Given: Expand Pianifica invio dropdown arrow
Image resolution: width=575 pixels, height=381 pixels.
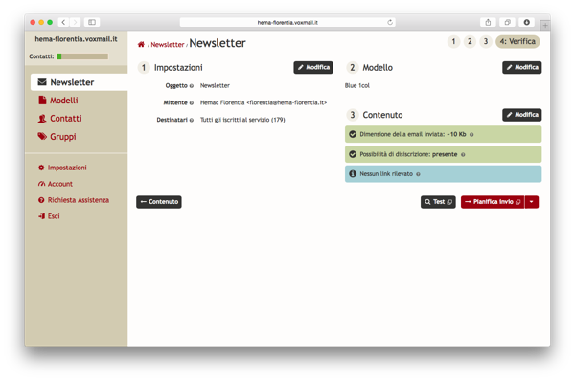Looking at the screenshot, I should coord(531,202).
